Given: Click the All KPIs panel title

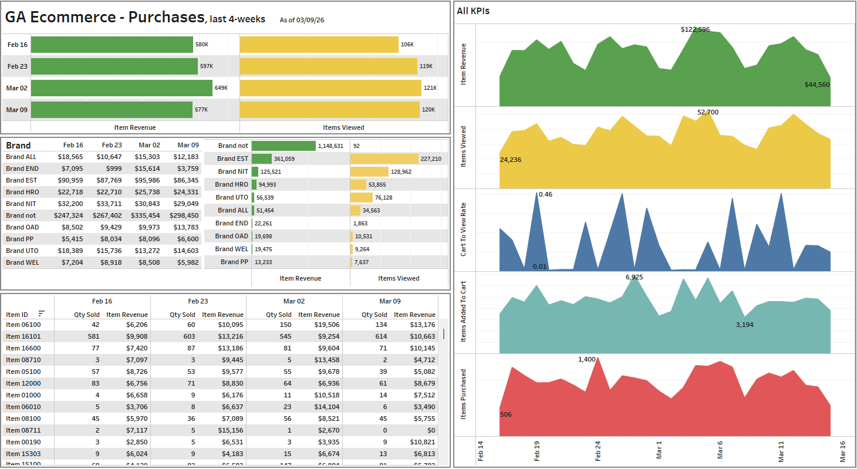Looking at the screenshot, I should point(473,11).
